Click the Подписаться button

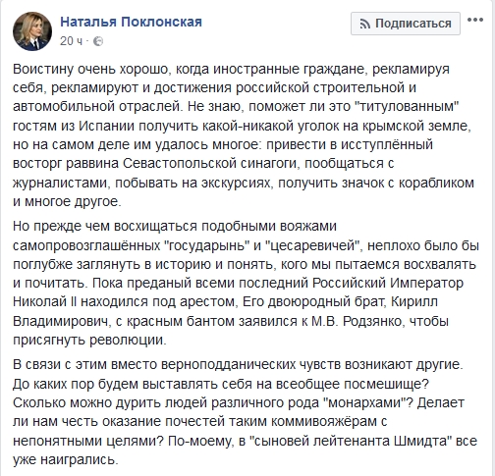pyautogui.click(x=406, y=24)
